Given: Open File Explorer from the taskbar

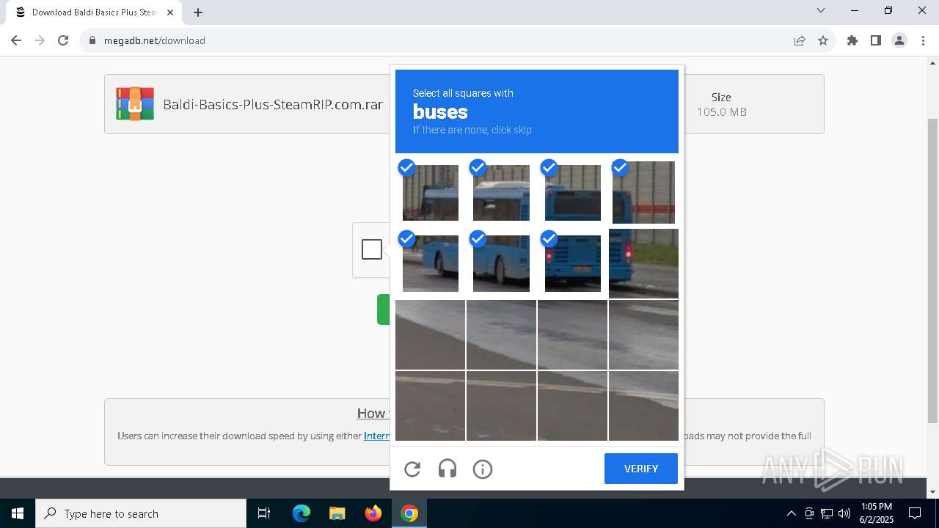Looking at the screenshot, I should (337, 513).
